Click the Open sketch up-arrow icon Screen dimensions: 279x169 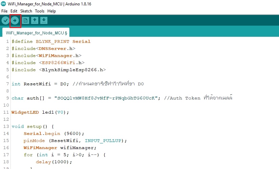click(35, 20)
